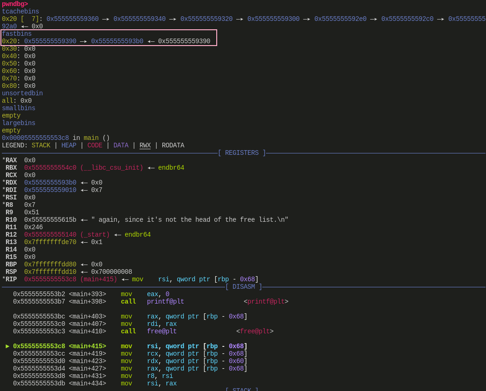The height and width of the screenshot is (391, 486).
Task: Click the RODATA label in the legend
Action: pyautogui.click(x=173, y=146)
